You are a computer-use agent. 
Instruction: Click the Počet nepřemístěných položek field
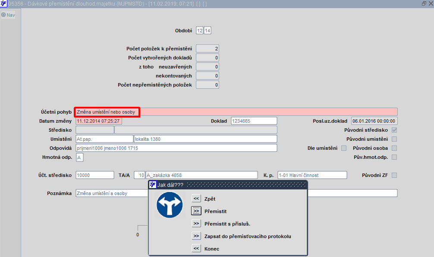[208, 85]
